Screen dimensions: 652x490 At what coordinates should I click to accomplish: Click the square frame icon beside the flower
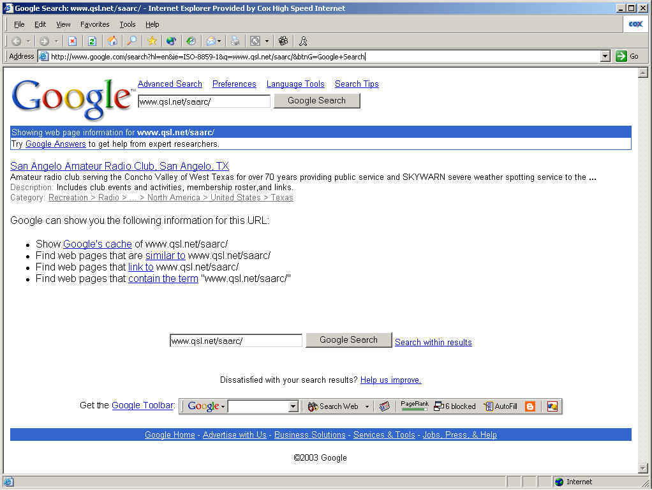pos(255,41)
